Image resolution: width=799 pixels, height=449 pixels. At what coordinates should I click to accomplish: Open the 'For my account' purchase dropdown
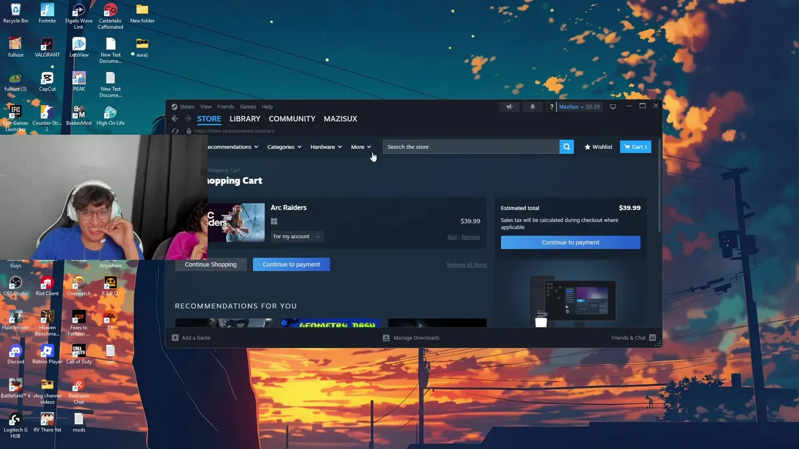coord(296,236)
